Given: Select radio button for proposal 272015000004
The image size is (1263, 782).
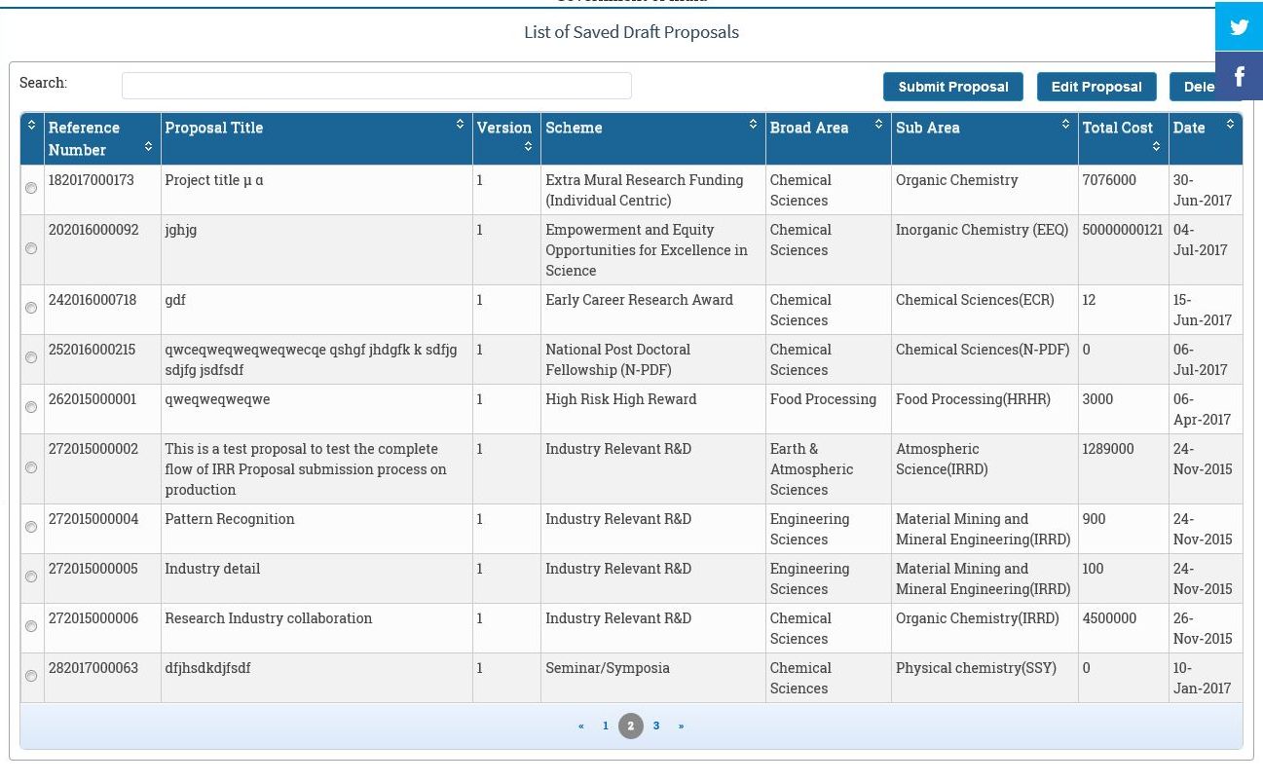Looking at the screenshot, I should coord(31,527).
